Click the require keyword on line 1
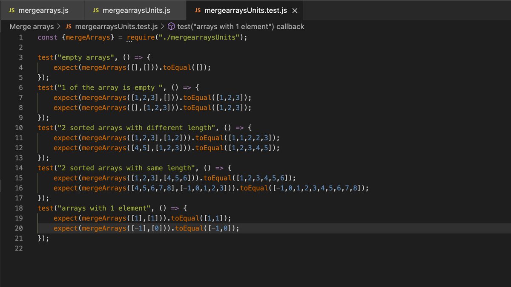 (141, 37)
